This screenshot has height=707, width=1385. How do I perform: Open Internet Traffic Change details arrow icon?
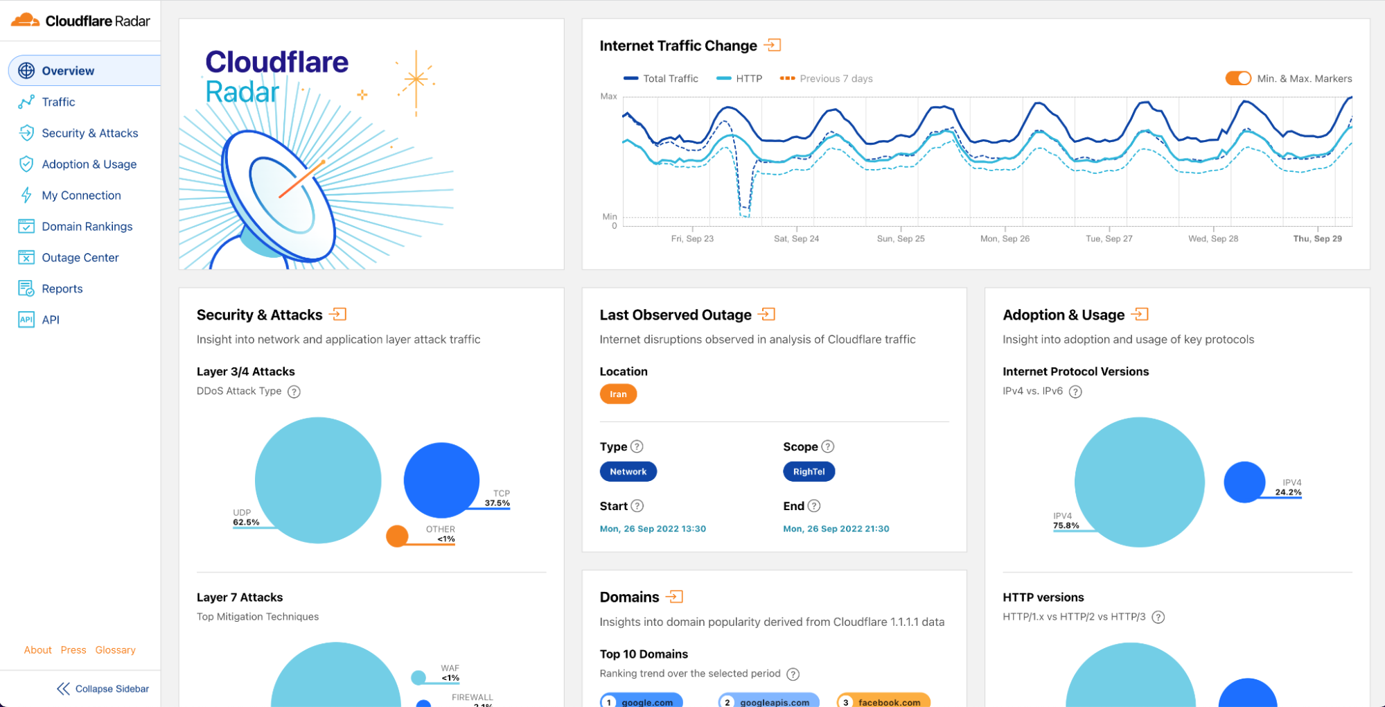pos(773,45)
